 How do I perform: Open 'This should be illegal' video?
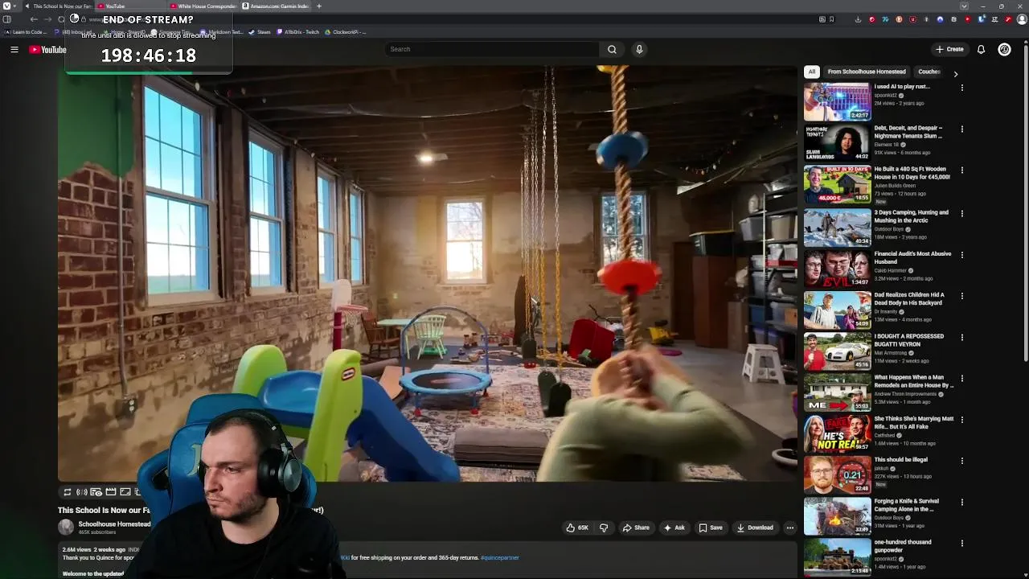point(900,460)
